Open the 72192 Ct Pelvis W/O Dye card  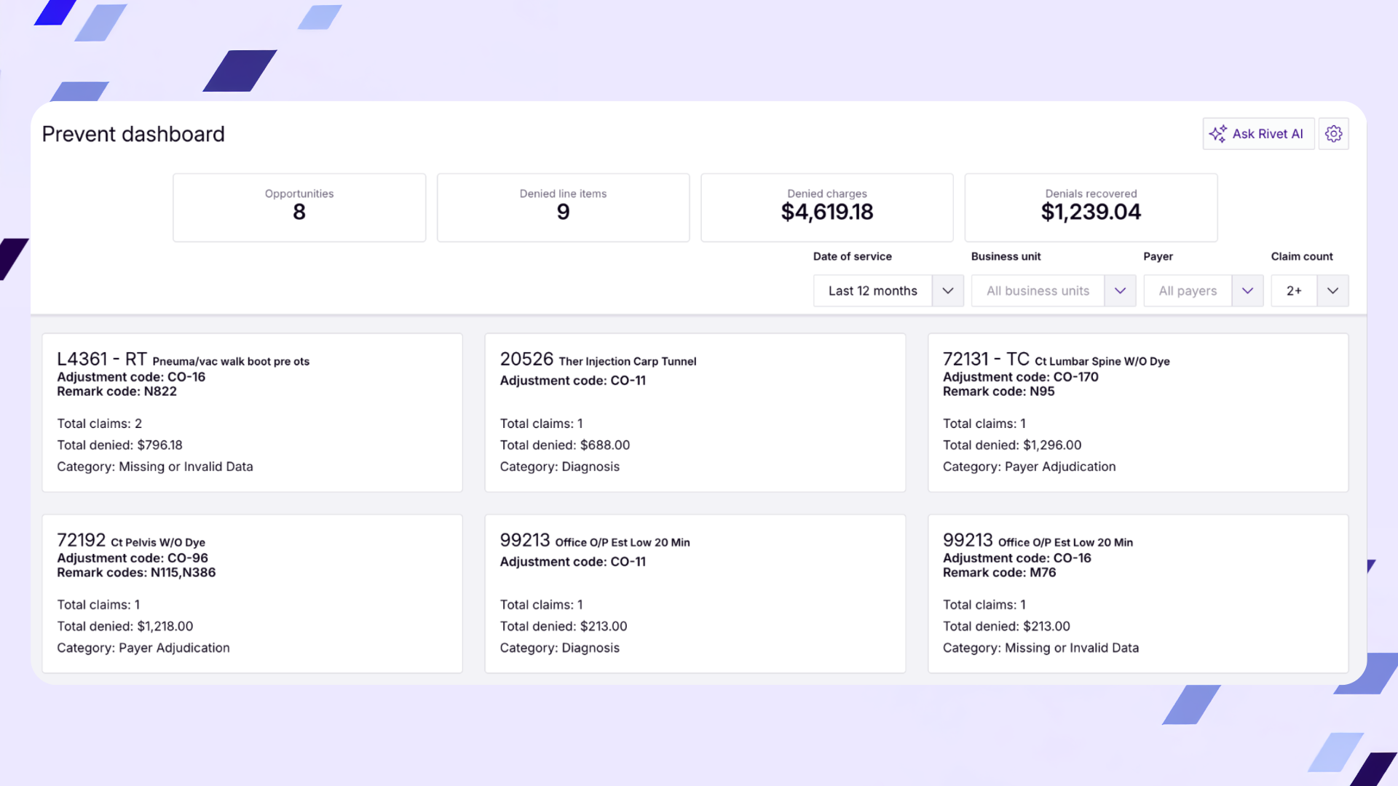coord(252,594)
